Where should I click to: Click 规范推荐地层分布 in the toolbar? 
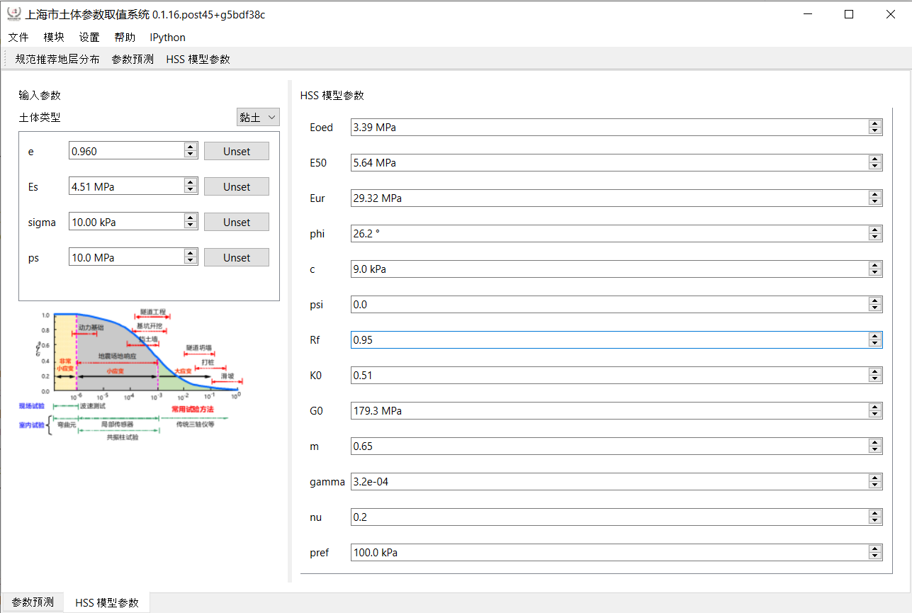(x=57, y=60)
